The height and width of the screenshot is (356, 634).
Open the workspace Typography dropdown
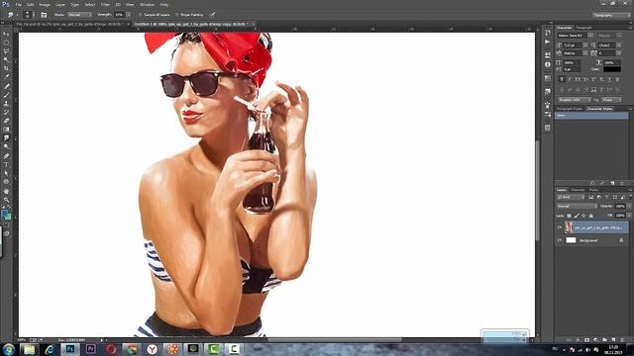(x=611, y=15)
